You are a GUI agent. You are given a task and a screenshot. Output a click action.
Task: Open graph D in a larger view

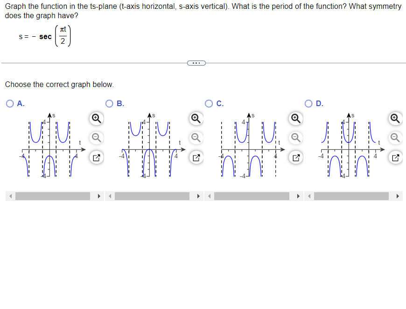[x=395, y=157]
